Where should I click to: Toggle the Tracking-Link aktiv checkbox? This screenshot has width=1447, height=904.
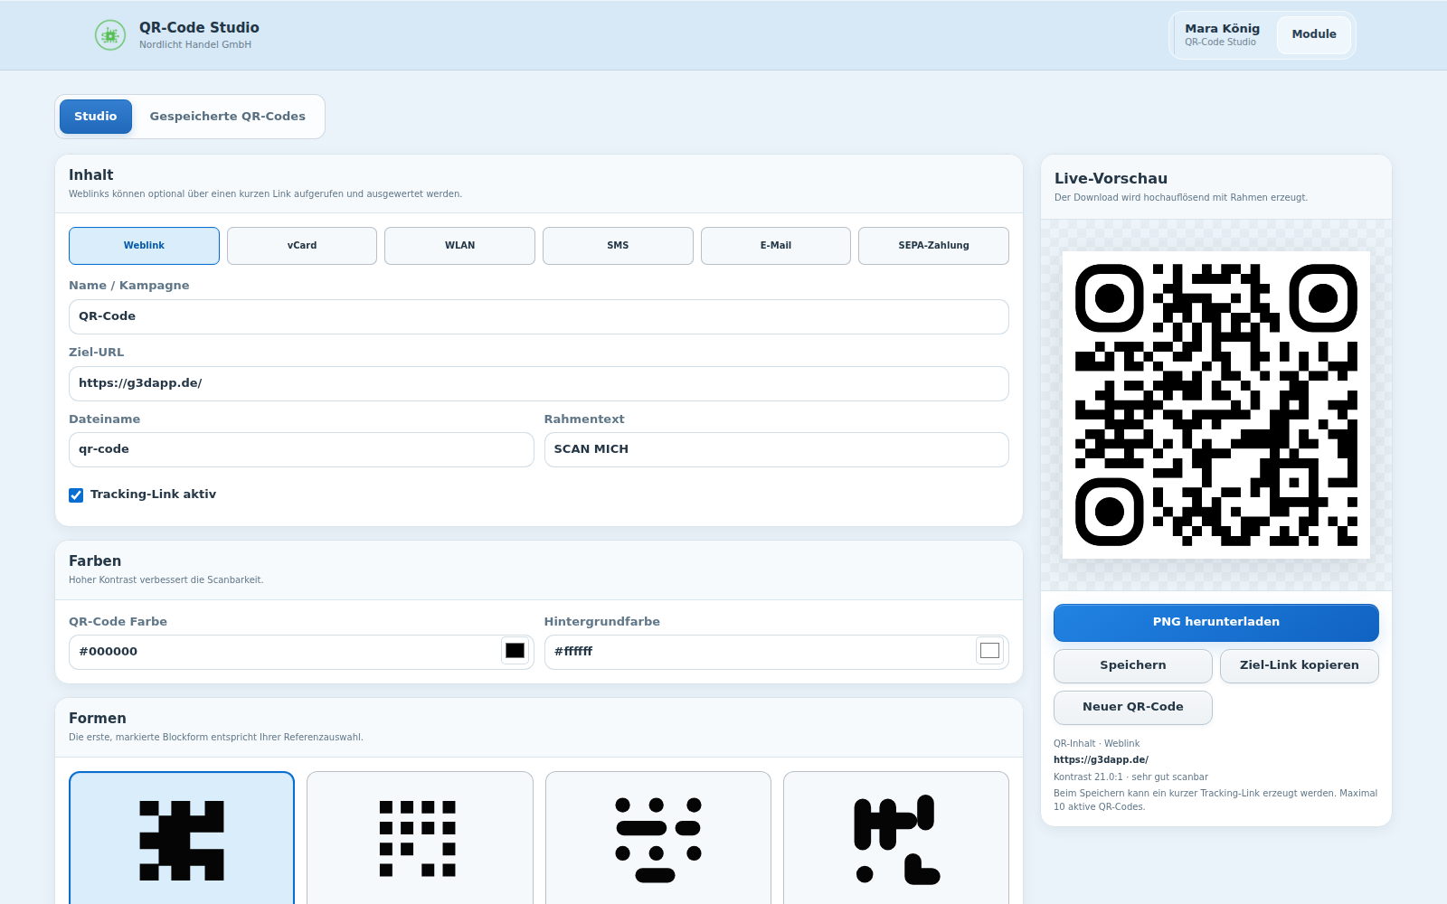click(x=76, y=494)
